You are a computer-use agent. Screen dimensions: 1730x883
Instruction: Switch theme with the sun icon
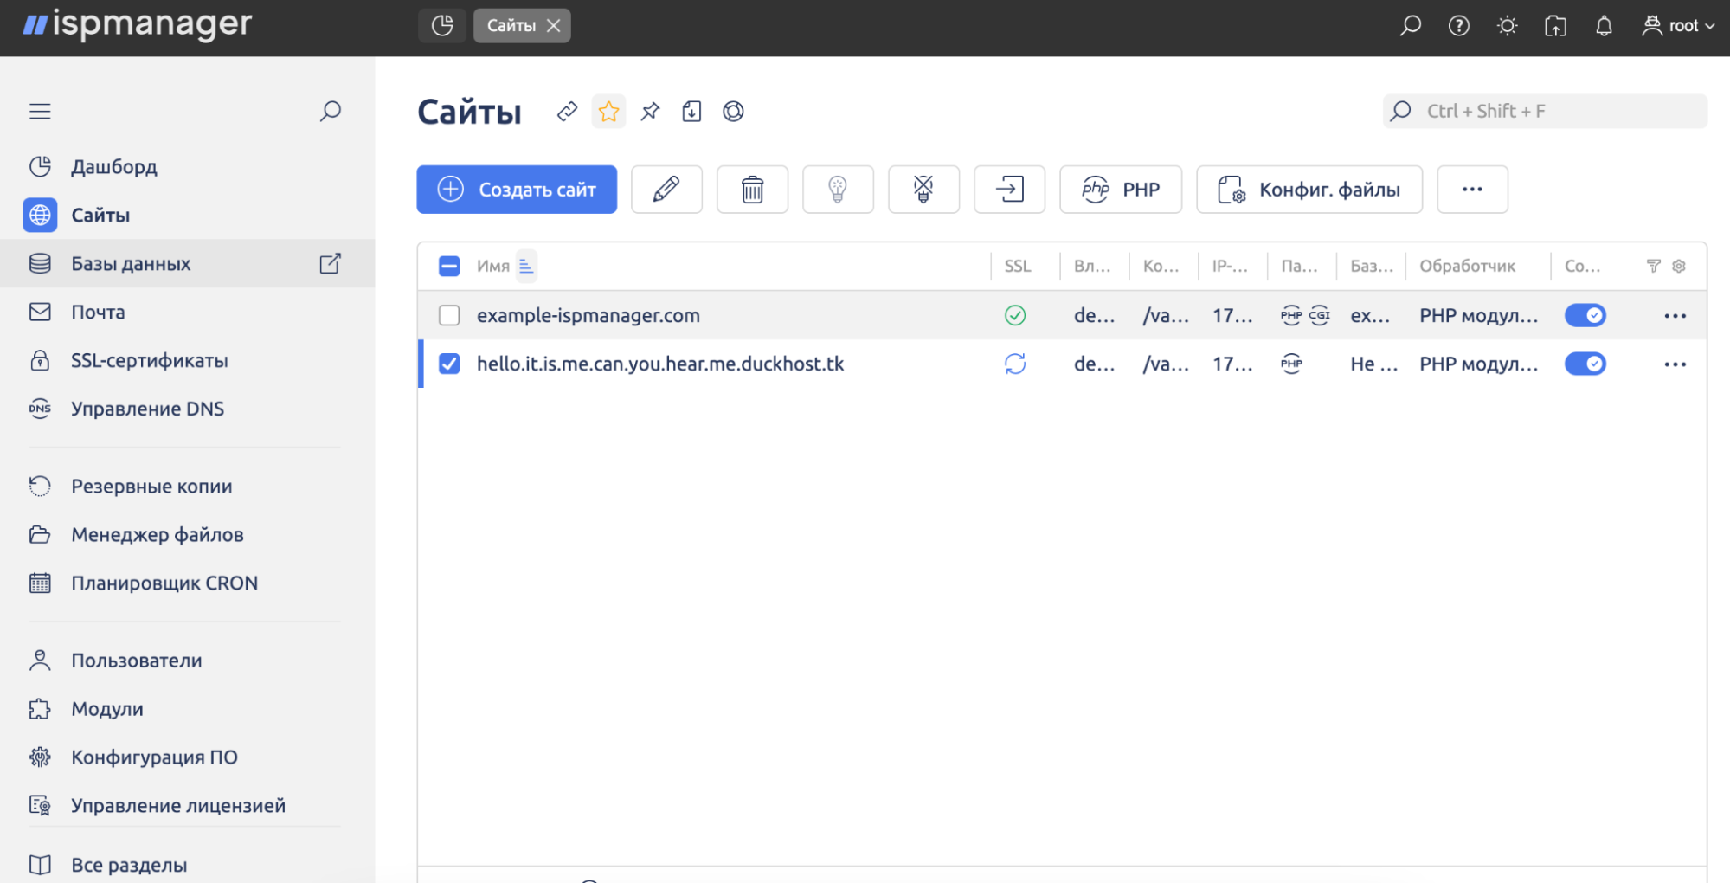point(1507,26)
